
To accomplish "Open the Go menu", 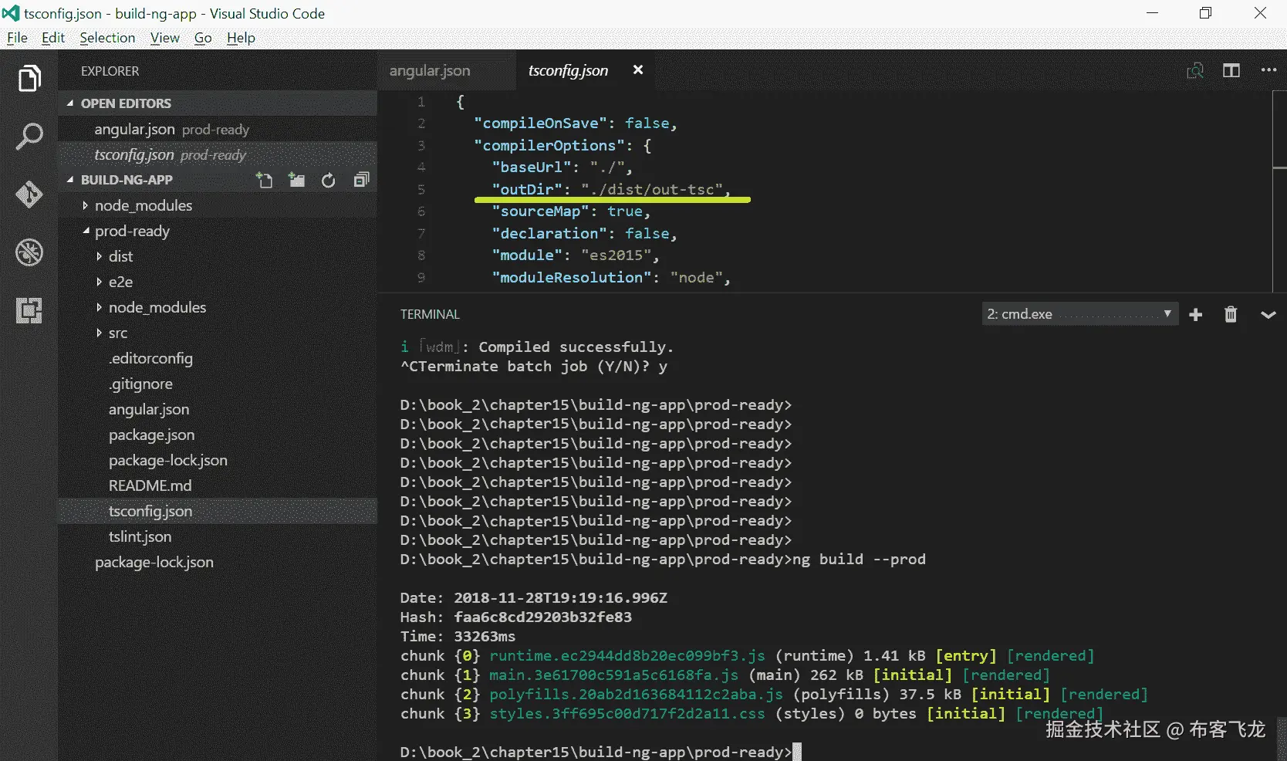I will pyautogui.click(x=203, y=38).
